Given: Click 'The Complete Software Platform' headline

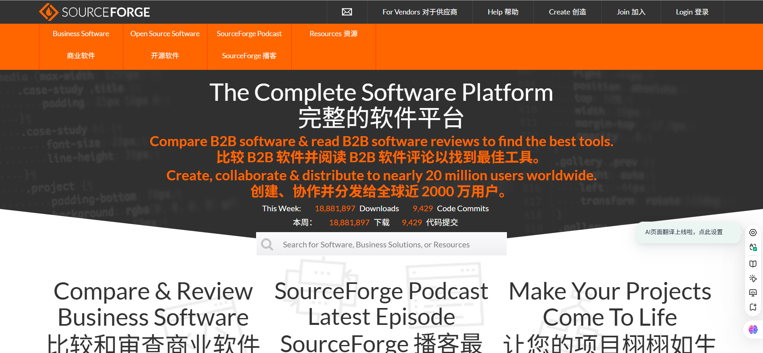Looking at the screenshot, I should (381, 92).
